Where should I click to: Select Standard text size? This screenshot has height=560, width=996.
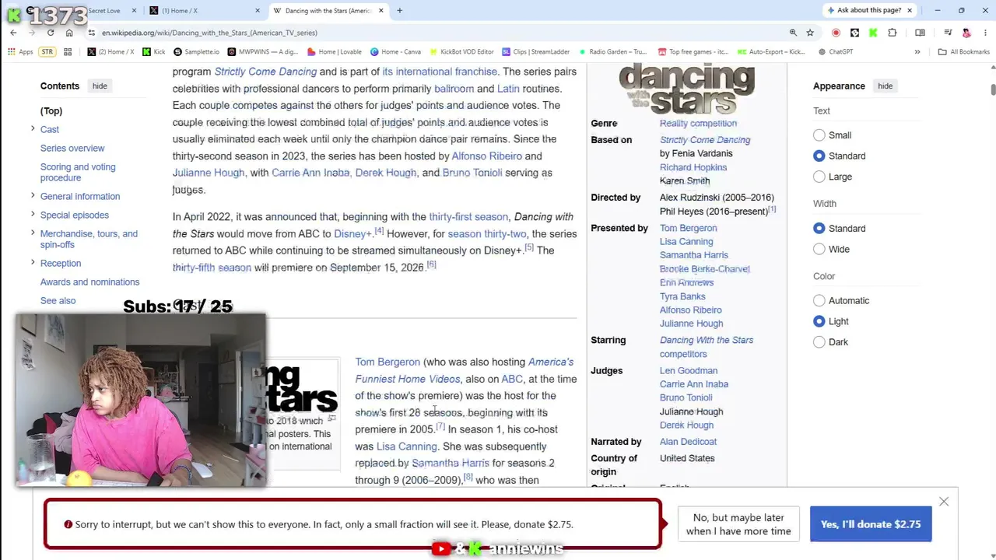(x=819, y=156)
